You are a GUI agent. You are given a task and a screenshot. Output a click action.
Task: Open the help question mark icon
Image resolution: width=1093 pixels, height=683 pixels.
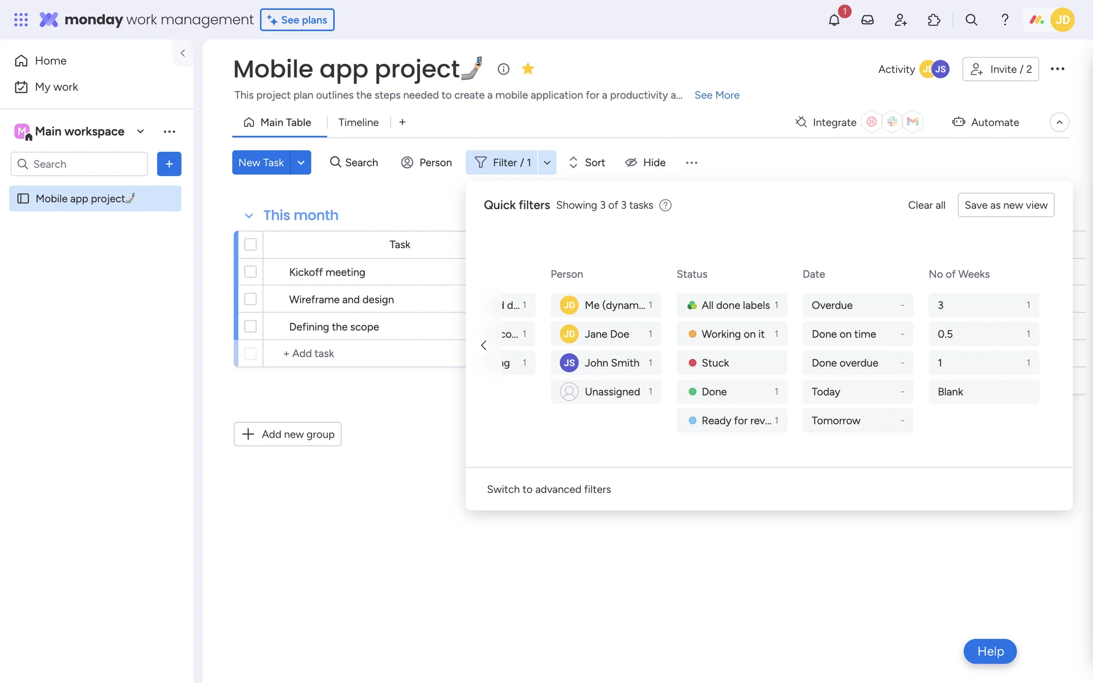click(1005, 20)
